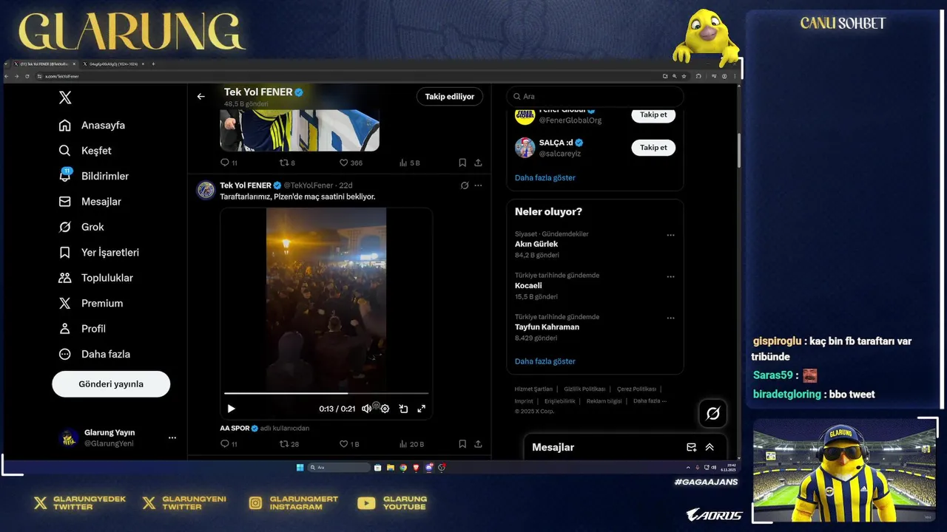Click Gönderi yayınla button
This screenshot has width=947, height=532.
pyautogui.click(x=111, y=384)
